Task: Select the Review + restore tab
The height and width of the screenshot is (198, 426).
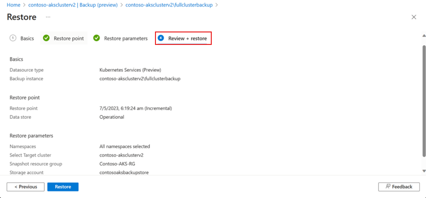Action: (x=187, y=38)
